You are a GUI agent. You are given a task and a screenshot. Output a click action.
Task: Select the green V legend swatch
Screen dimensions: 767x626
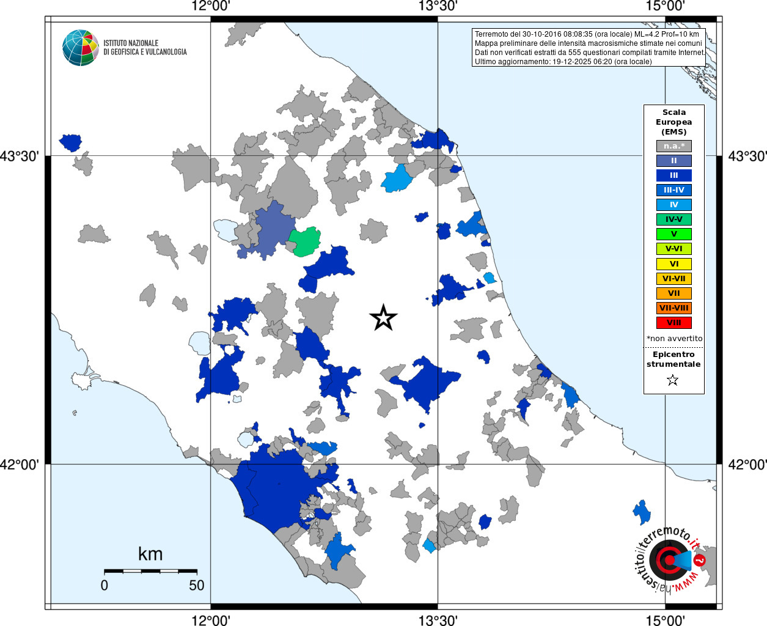tap(674, 234)
